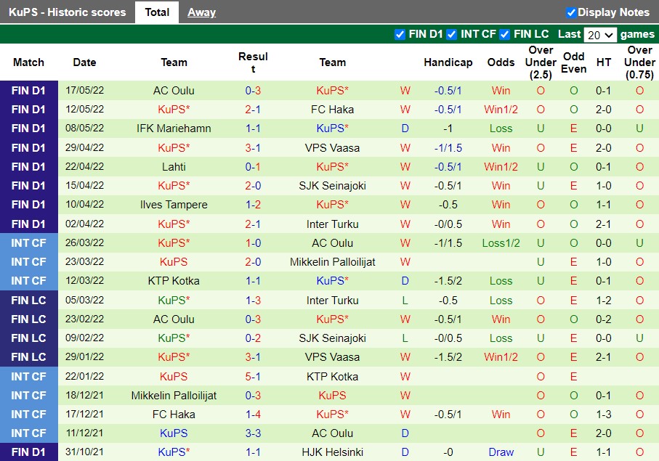Click the -1/1.5 handicap on 29/04/22

click(x=448, y=148)
